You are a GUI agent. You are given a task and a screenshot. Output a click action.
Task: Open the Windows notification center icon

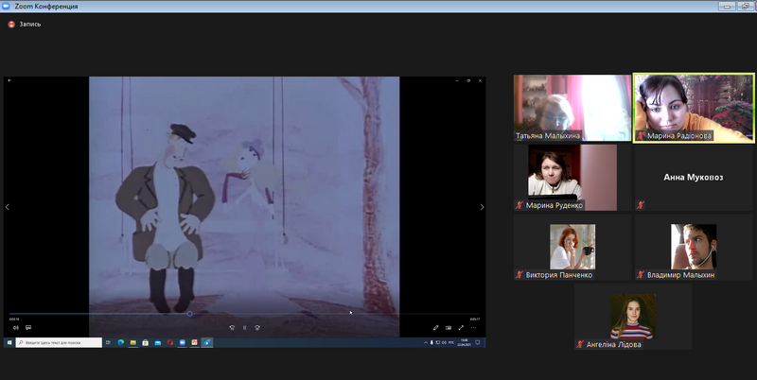(x=478, y=342)
